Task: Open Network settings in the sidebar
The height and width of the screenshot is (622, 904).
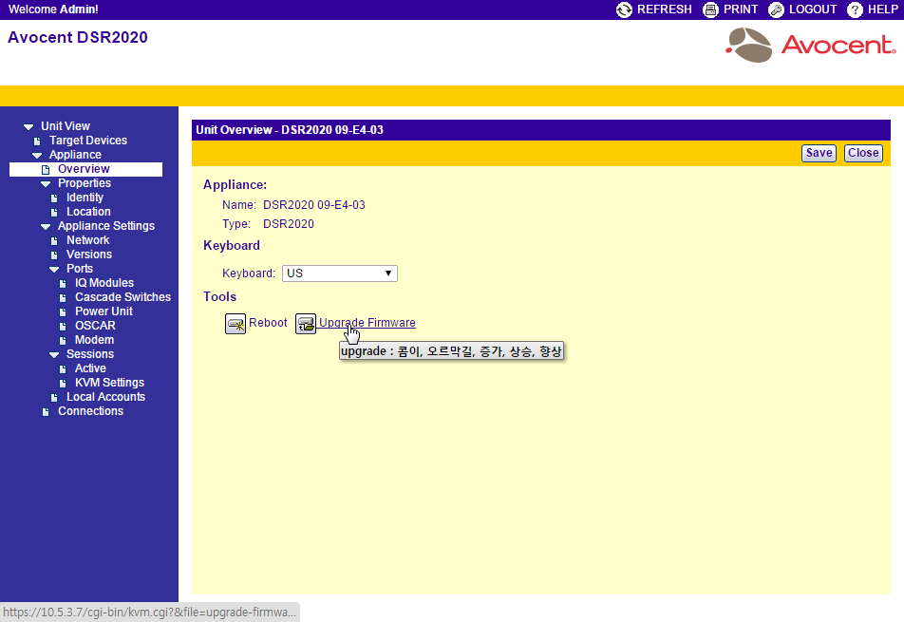Action: pos(87,240)
